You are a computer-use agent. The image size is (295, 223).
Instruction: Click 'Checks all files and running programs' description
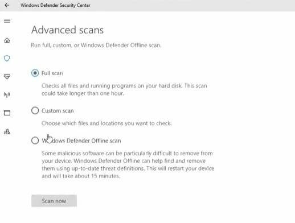coord(124,89)
